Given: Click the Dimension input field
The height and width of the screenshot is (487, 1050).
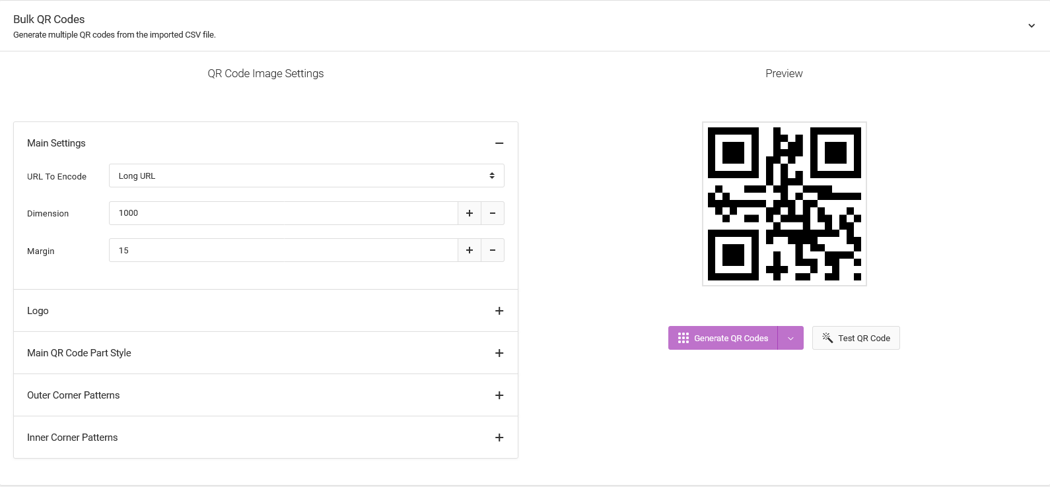Looking at the screenshot, I should [283, 213].
